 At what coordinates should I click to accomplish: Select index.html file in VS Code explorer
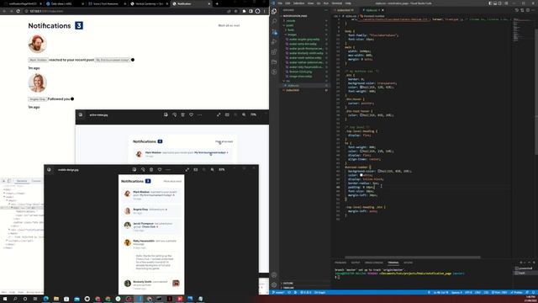pyautogui.click(x=293, y=90)
